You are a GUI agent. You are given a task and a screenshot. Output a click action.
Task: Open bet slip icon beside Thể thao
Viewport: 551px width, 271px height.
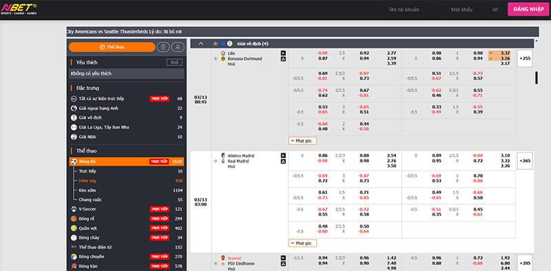click(x=163, y=47)
